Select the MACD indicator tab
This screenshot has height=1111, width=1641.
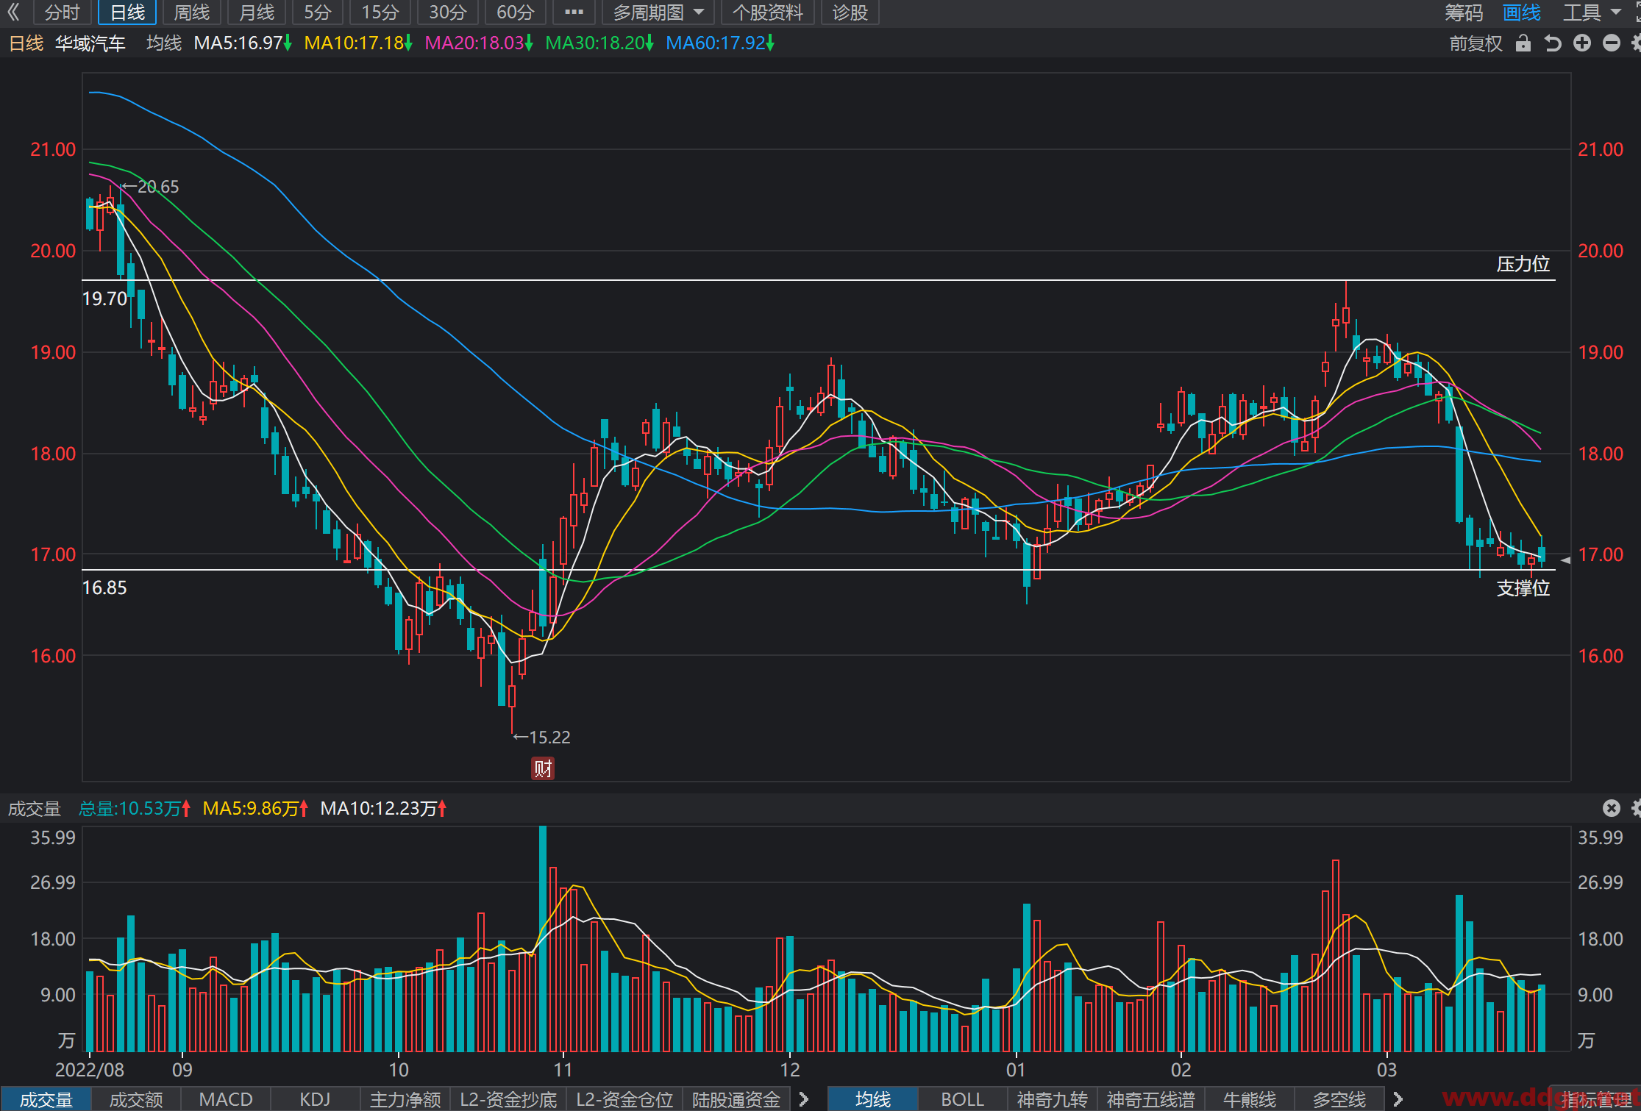(x=226, y=1099)
